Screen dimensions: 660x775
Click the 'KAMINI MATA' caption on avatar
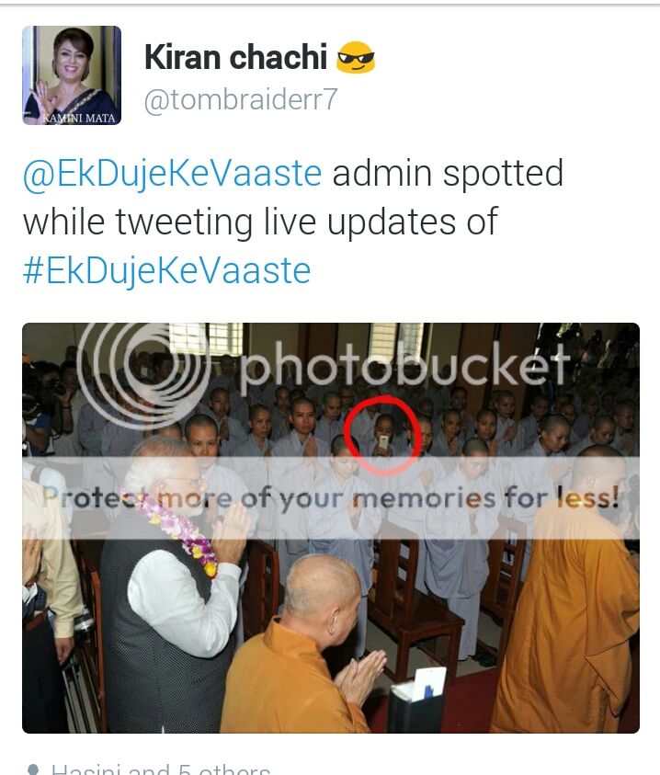tap(78, 118)
